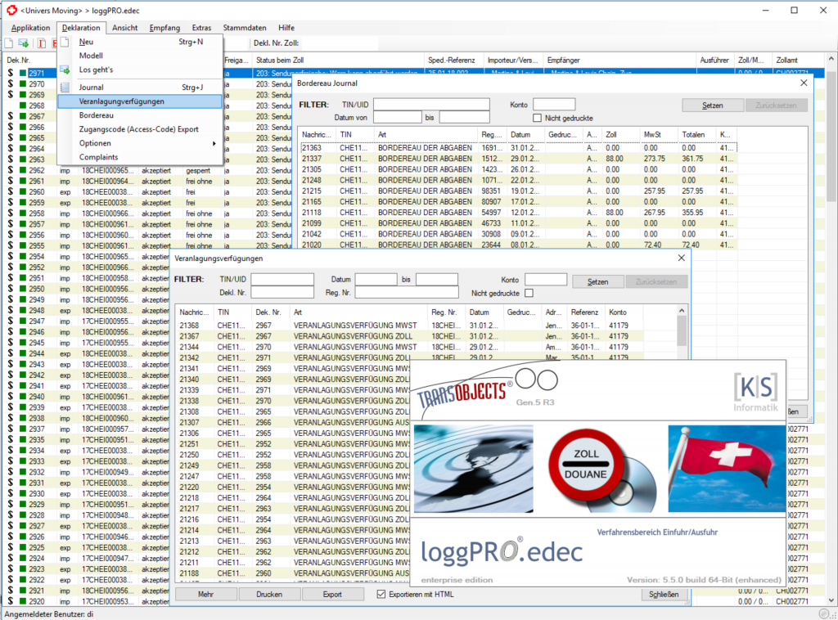The image size is (838, 620).
Task: Click envelope icon beside Los geht's entry
Action: (65, 70)
